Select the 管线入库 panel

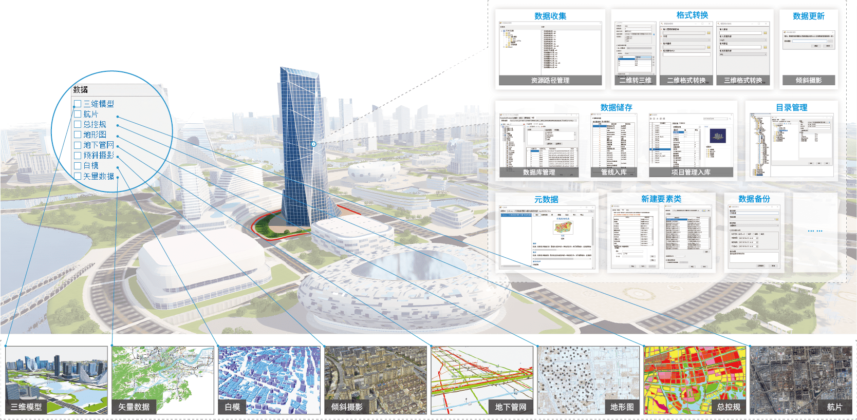(x=614, y=146)
